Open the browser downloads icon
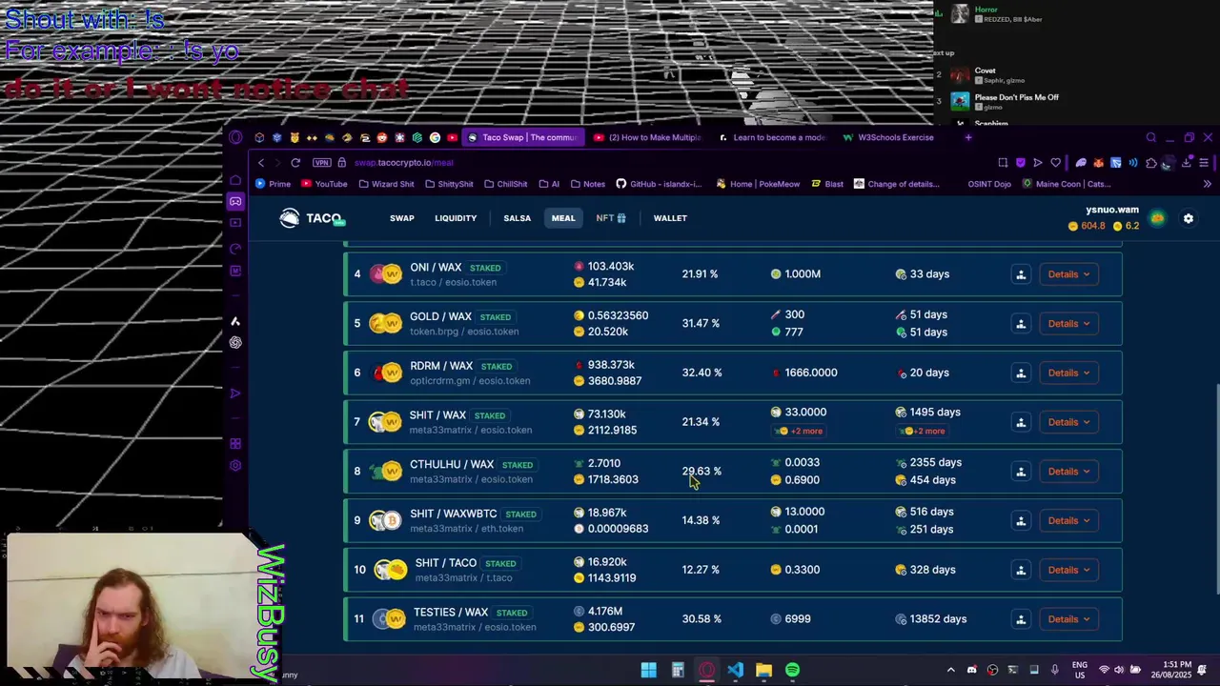1220x686 pixels. point(1186,163)
